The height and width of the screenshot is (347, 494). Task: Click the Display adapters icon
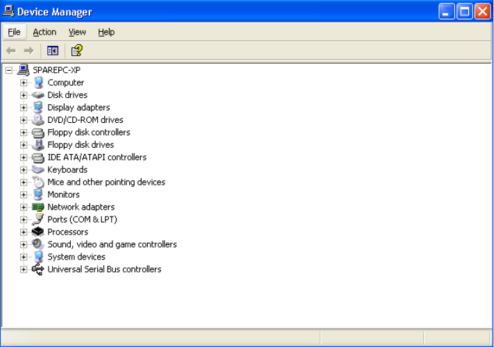pos(38,108)
